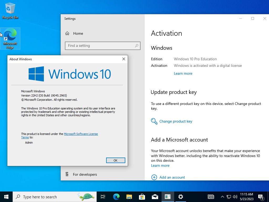Click the Update product key heading
Viewport: 269px width, 202px height.
pyautogui.click(x=174, y=92)
